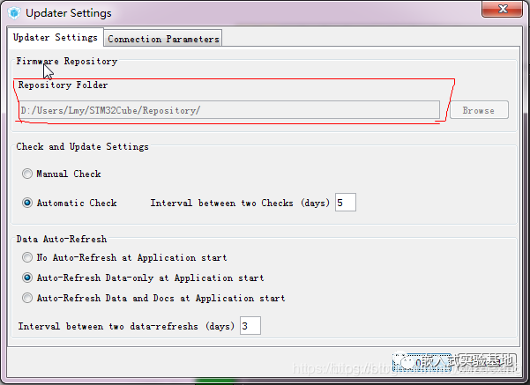Viewport: 530px width, 385px height.
Task: Click the Firmware Repository group label
Action: [66, 62]
